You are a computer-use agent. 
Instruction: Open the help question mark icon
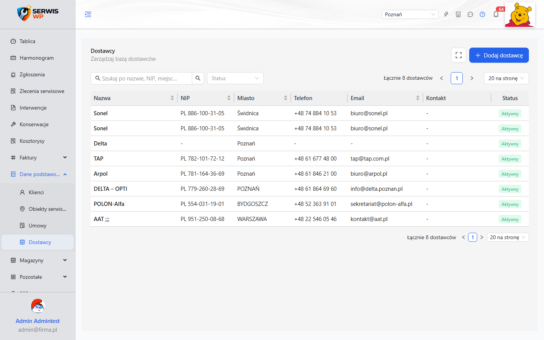(x=482, y=14)
